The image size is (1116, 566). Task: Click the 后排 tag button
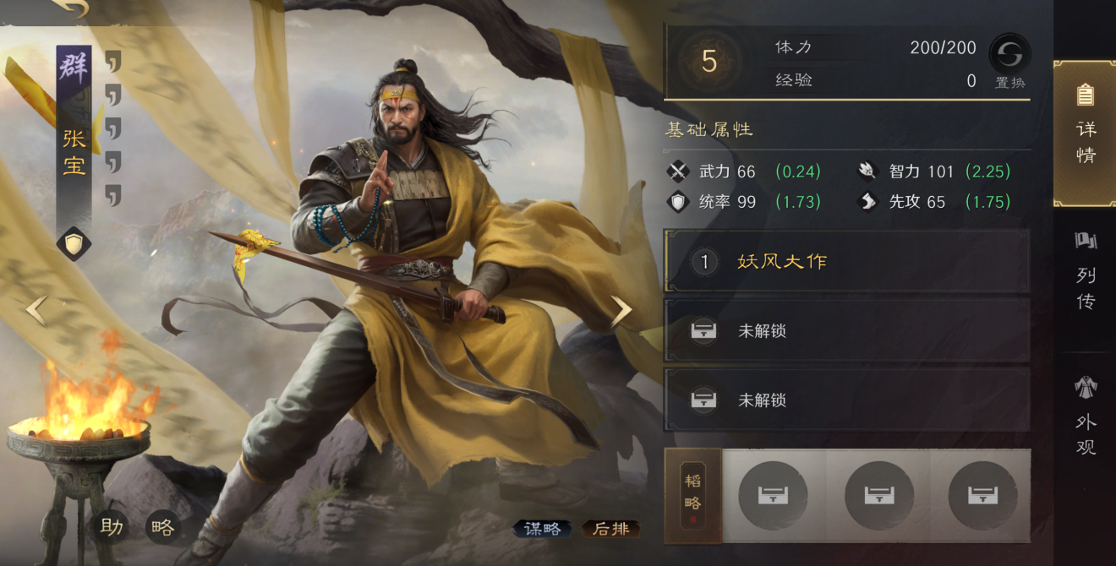(x=611, y=529)
